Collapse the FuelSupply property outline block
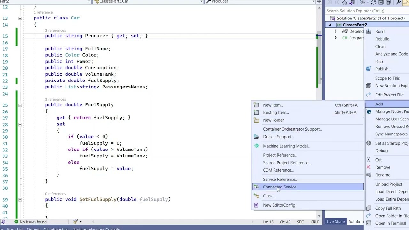The image size is (409, 230). click(x=20, y=105)
